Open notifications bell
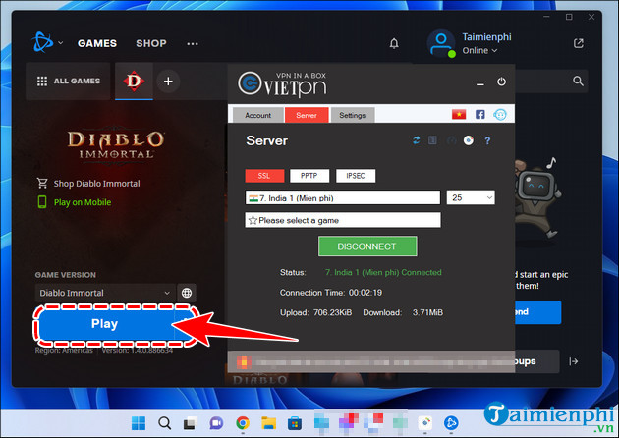Screen dimensions: 619x438 394,43
